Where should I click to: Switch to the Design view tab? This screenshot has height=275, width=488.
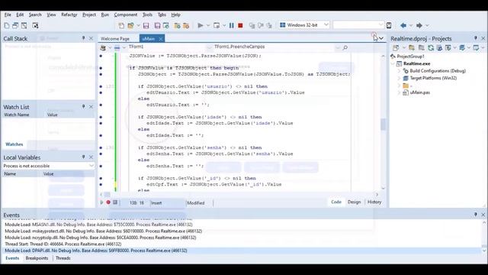click(x=354, y=202)
